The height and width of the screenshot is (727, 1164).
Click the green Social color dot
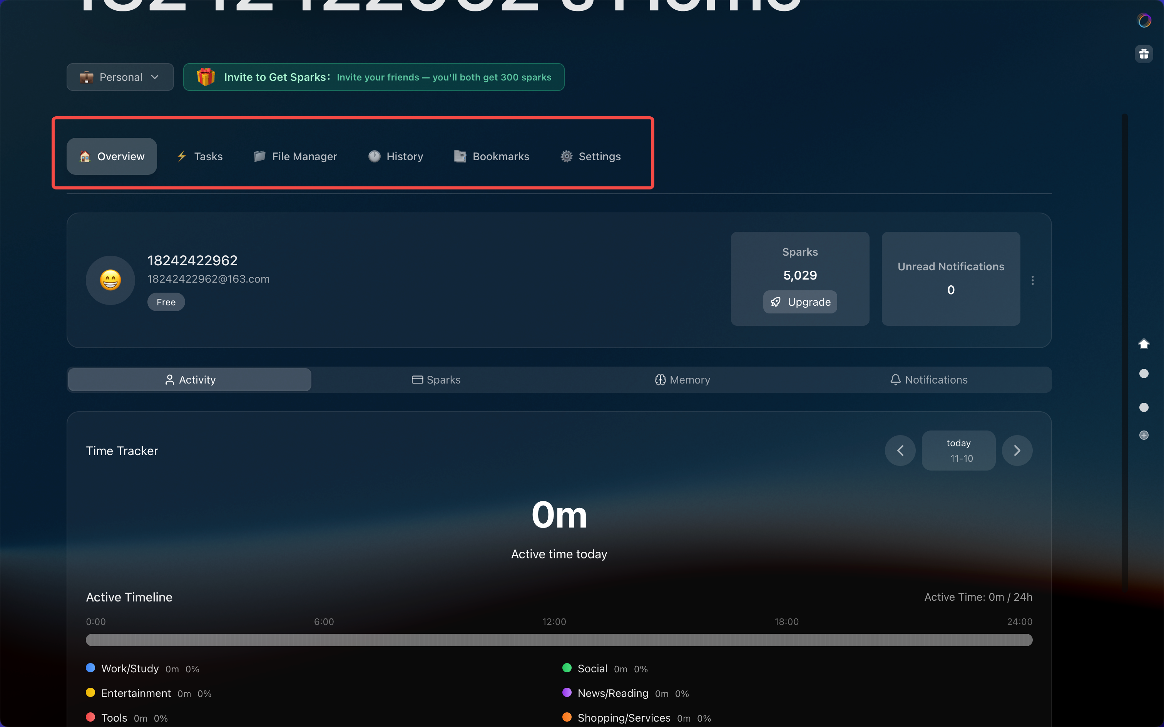tap(567, 668)
